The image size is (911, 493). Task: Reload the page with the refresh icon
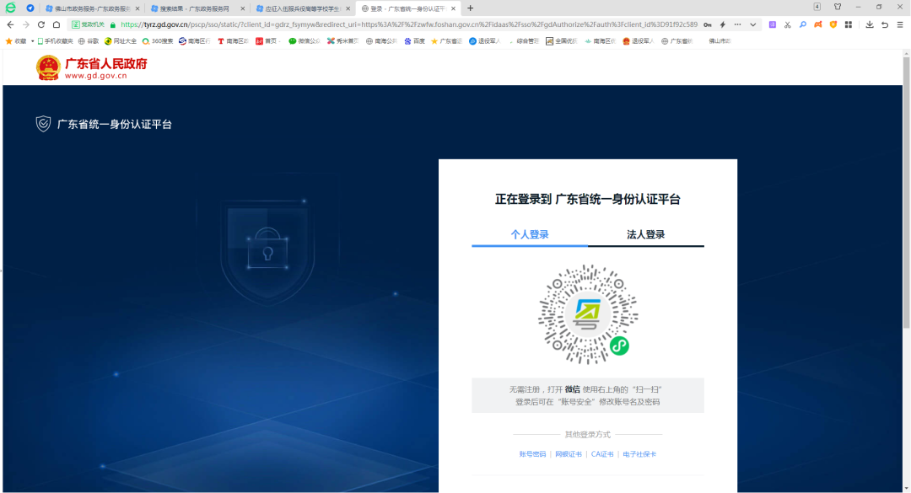coord(40,24)
